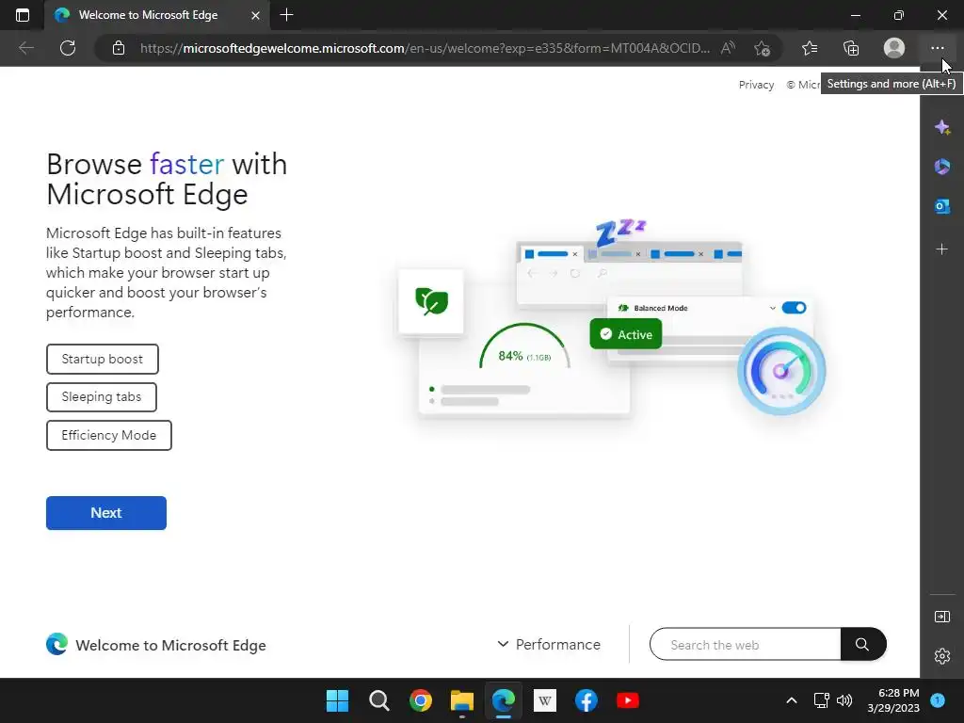Click the address bar URL
Viewport: 964px width, 723px height.
(x=425, y=48)
